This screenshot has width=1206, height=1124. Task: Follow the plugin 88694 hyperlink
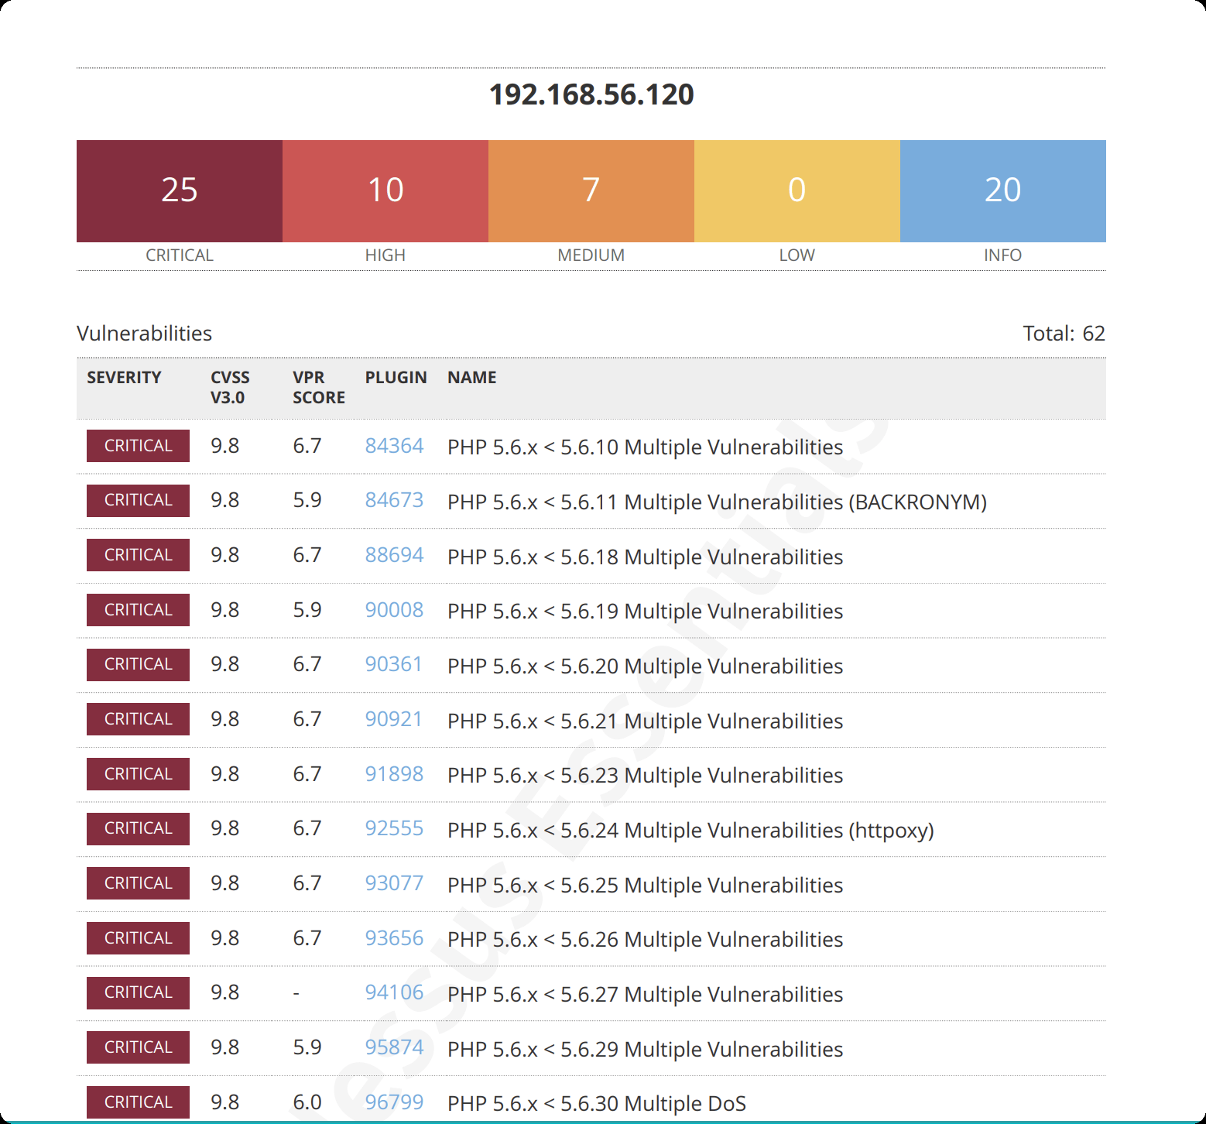coord(394,555)
